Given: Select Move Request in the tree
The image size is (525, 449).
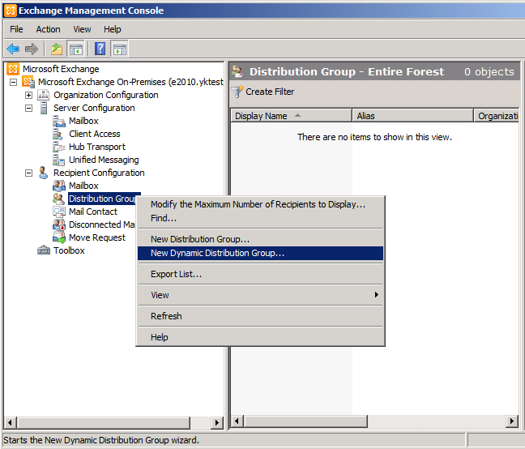Looking at the screenshot, I should click(x=97, y=237).
